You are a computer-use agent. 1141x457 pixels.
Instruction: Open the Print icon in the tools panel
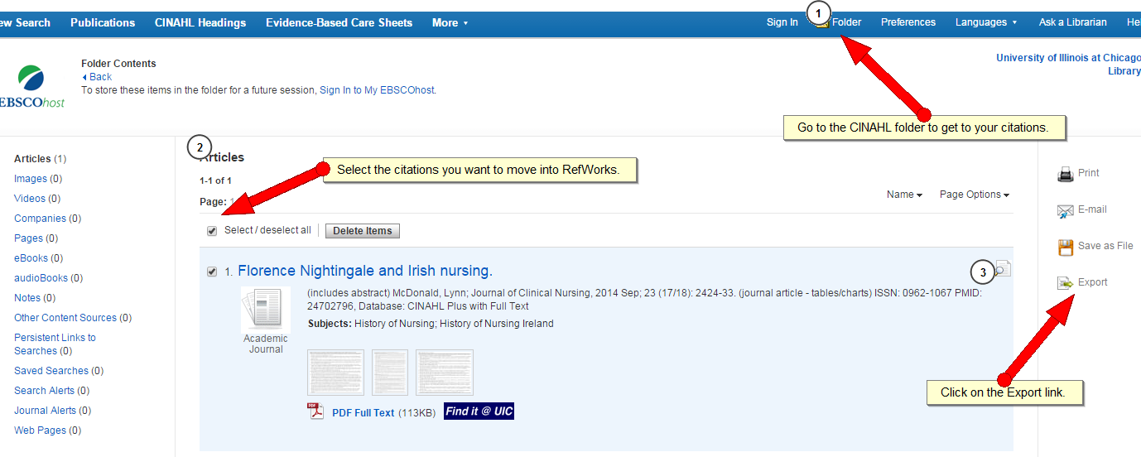tap(1066, 174)
